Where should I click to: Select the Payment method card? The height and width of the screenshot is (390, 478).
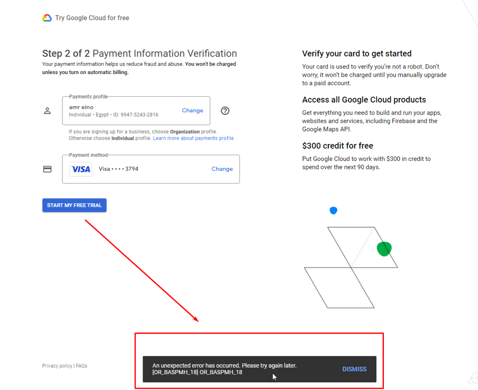tap(151, 169)
